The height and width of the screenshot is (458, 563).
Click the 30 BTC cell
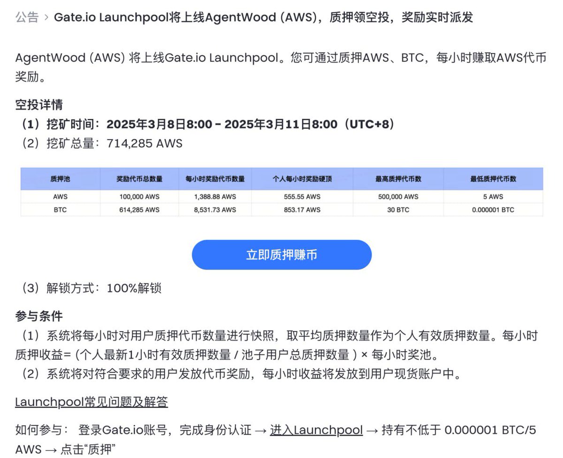[x=398, y=210]
